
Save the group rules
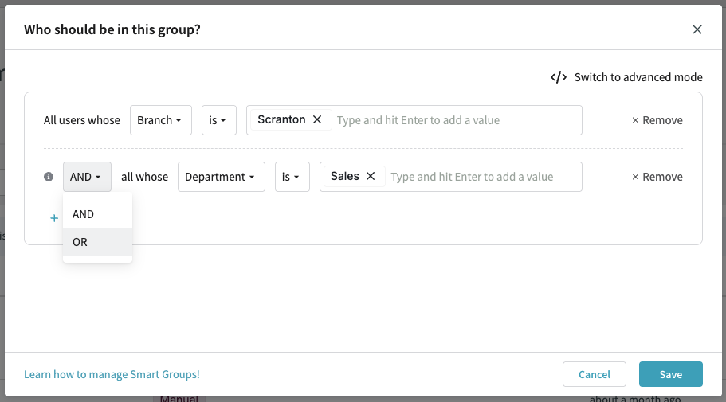[x=670, y=374]
